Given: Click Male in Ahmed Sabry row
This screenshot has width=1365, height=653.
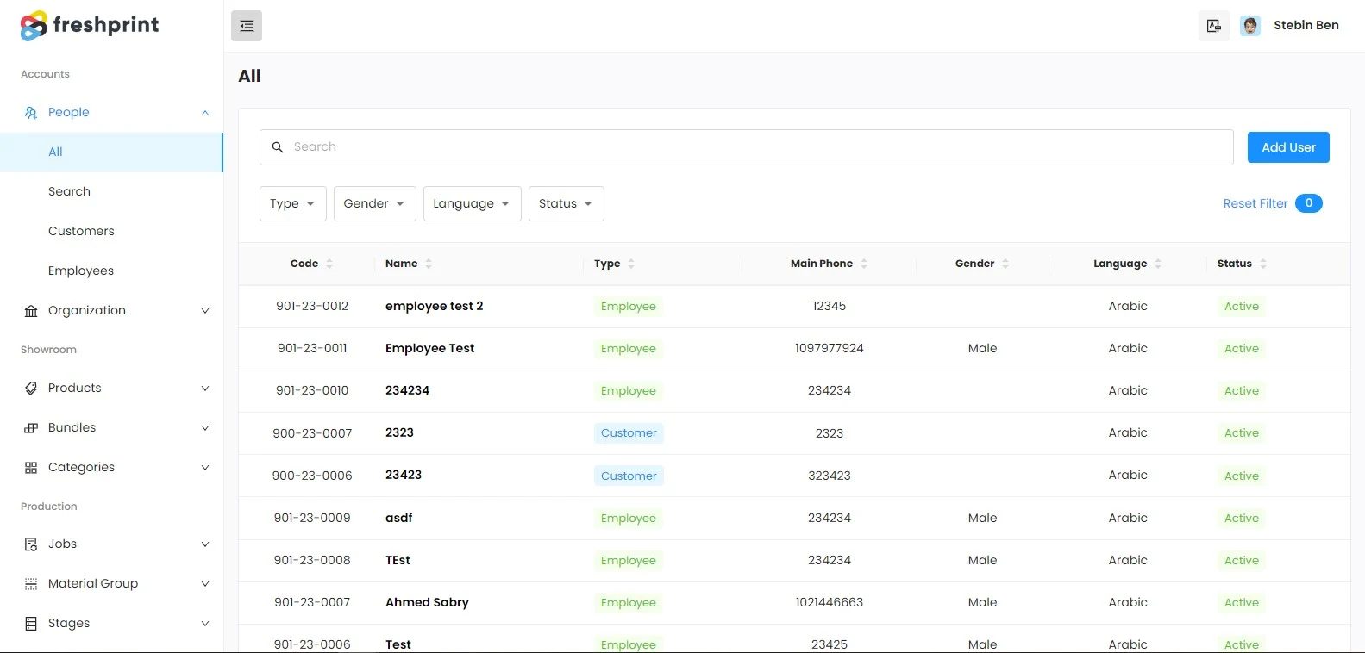Looking at the screenshot, I should (982, 602).
